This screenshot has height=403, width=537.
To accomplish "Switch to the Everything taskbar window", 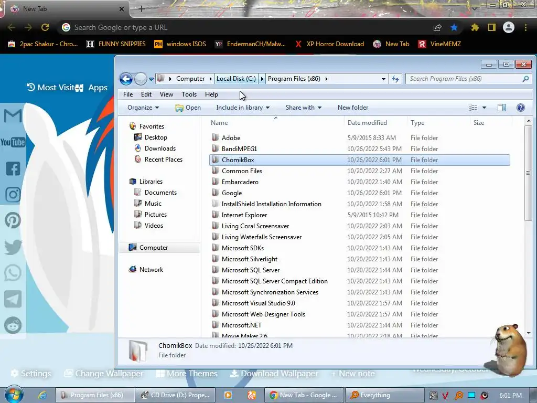I will 383,395.
